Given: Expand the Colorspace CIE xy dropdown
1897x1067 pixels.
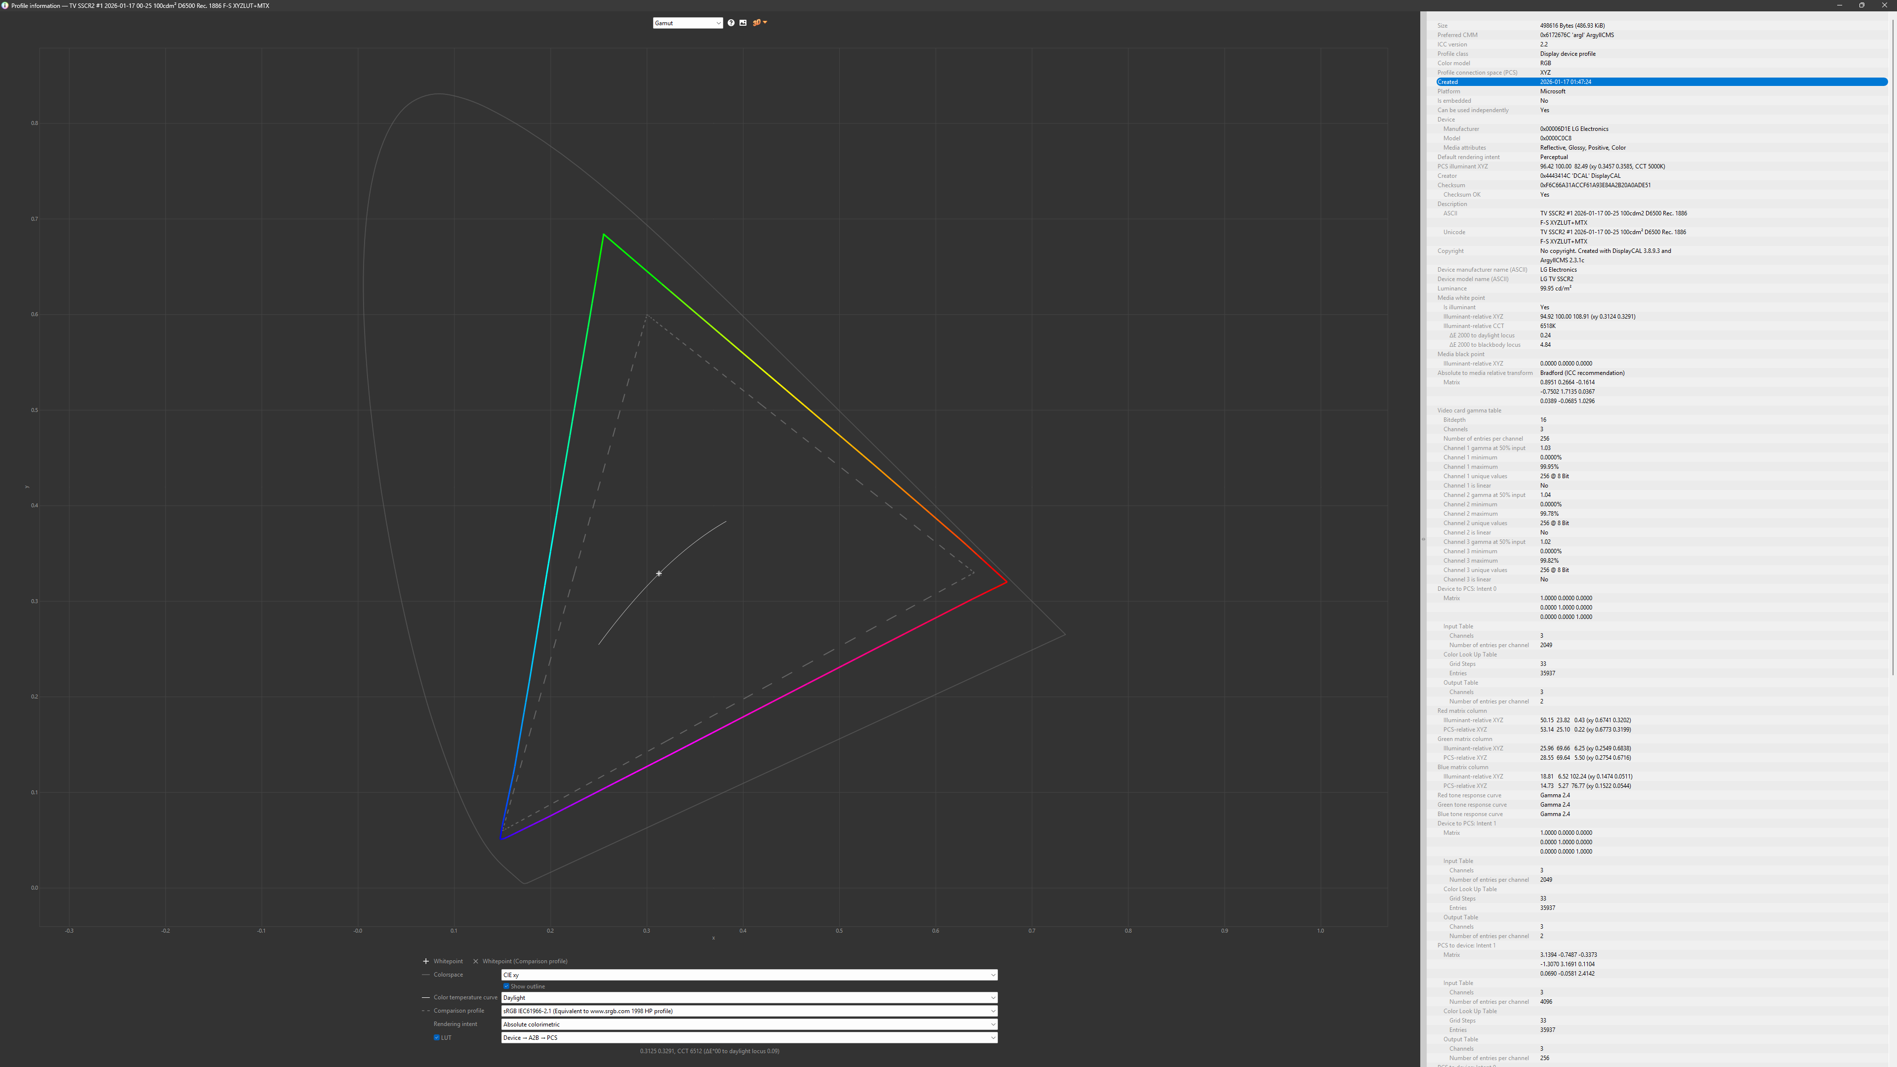Looking at the screenshot, I should (x=749, y=975).
